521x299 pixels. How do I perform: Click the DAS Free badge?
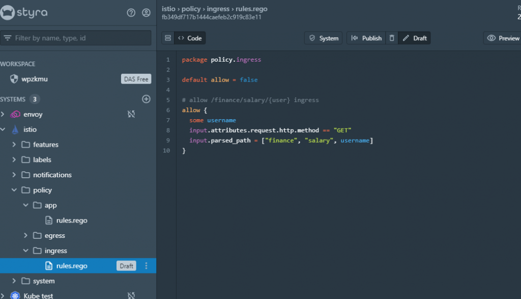(136, 79)
